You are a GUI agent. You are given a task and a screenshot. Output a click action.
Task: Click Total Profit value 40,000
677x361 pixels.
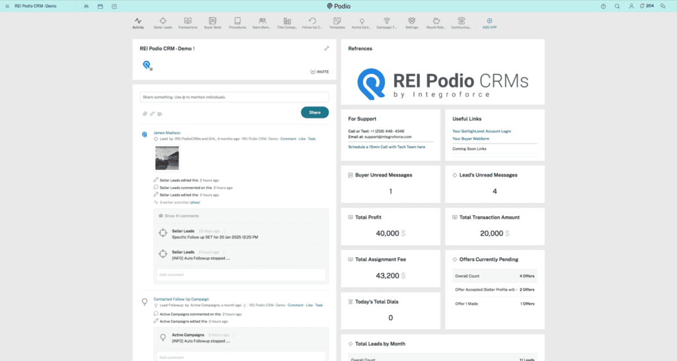point(387,233)
